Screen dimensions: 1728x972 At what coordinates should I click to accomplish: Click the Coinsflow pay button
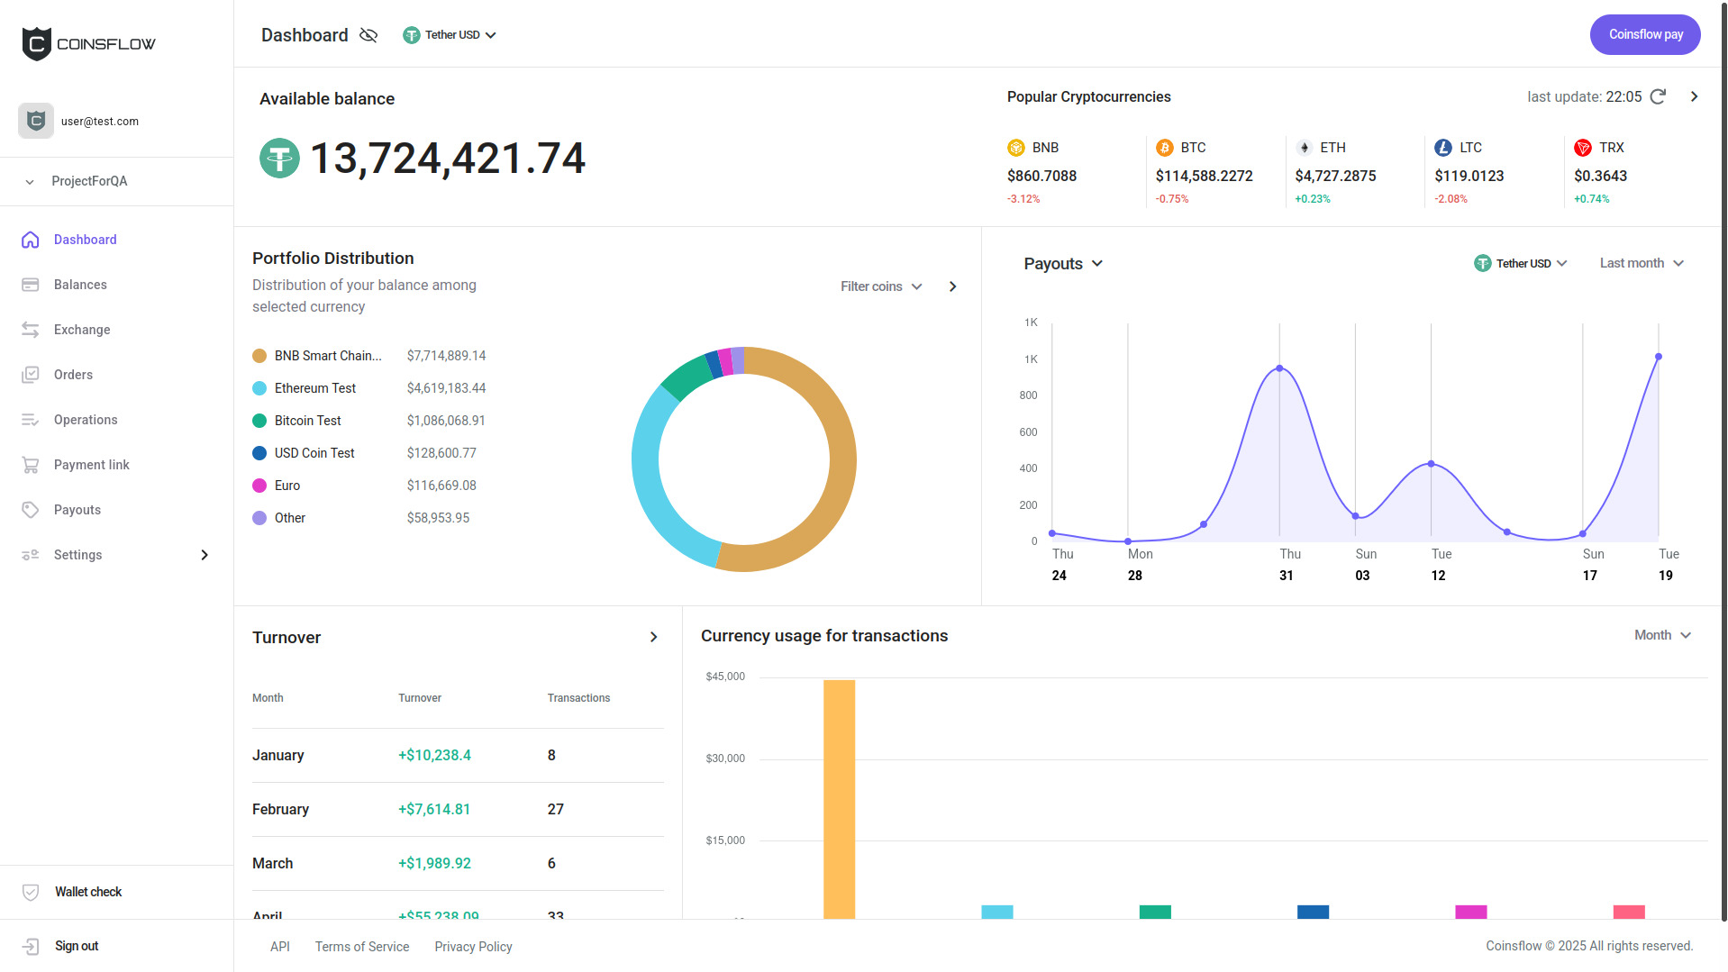[1644, 34]
